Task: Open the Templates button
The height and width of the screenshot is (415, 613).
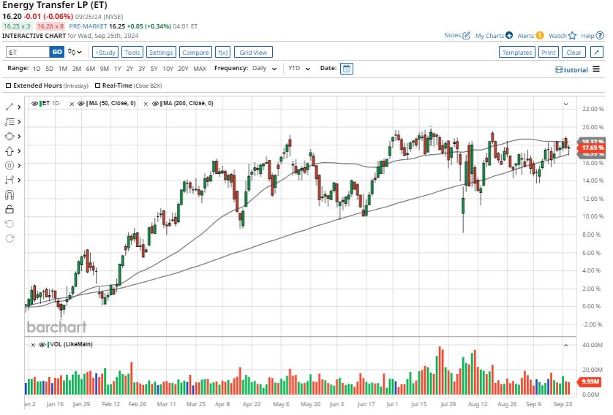Action: [x=517, y=53]
